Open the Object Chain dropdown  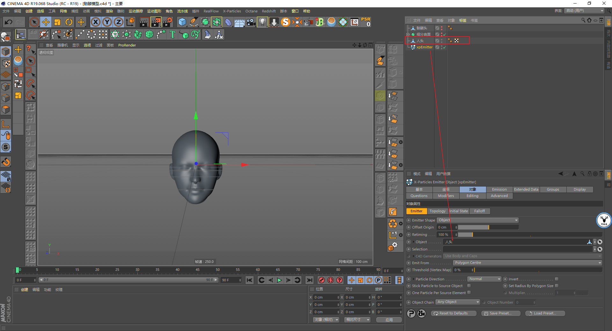tap(458, 302)
